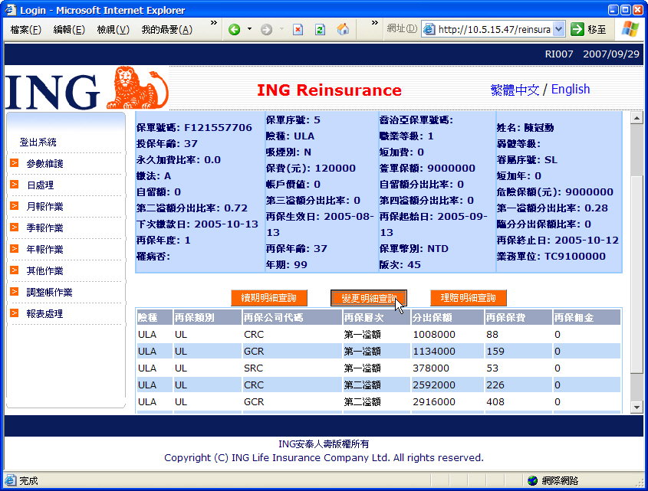
Task: Open the 年報作業 sidebar menu item
Action: [44, 250]
